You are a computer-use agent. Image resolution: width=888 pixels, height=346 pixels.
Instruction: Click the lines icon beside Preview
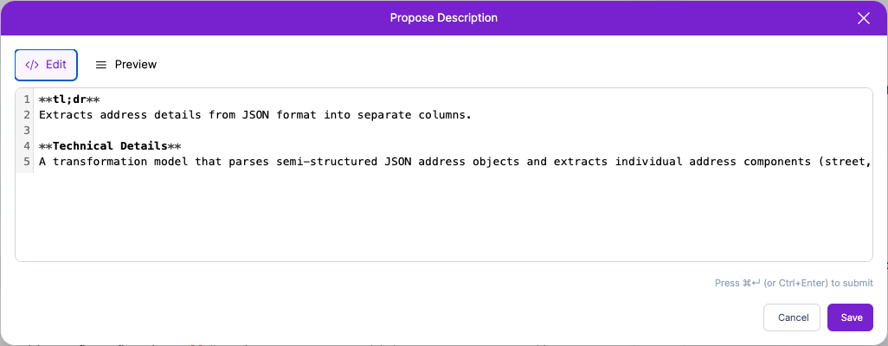pyautogui.click(x=101, y=65)
